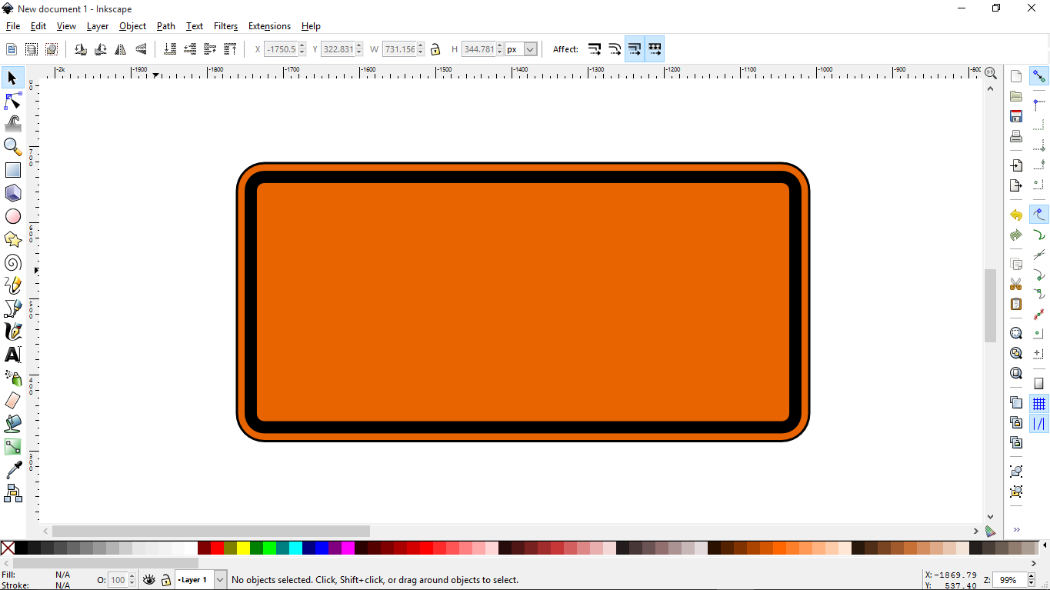This screenshot has width=1050, height=590.
Task: Lower selection to bottom
Action: 170,49
